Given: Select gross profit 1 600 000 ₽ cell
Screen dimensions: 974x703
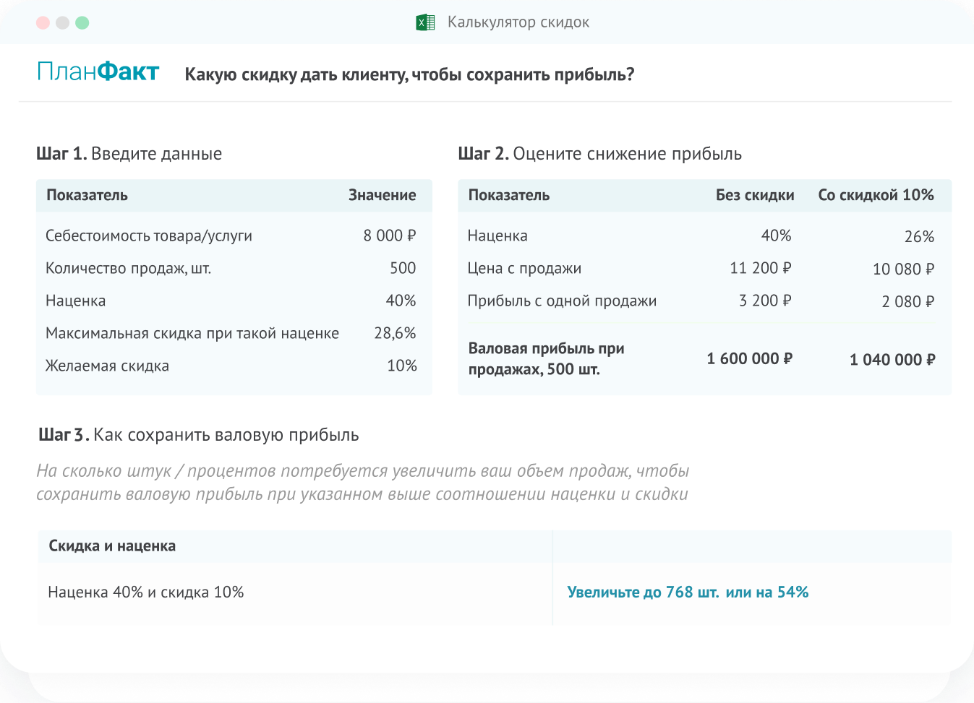Looking at the screenshot, I should (x=749, y=359).
